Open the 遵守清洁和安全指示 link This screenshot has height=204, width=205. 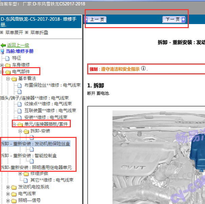point(120,69)
